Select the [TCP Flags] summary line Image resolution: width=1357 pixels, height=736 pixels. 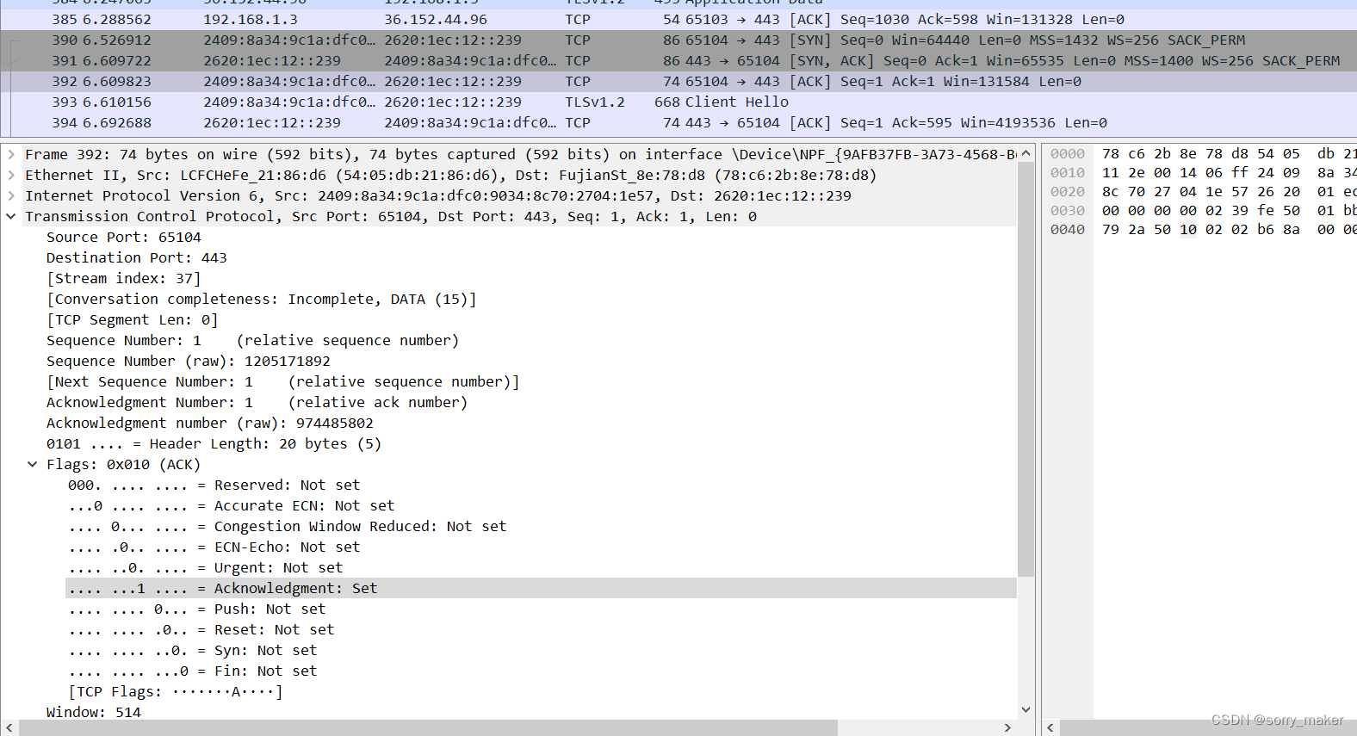[176, 691]
